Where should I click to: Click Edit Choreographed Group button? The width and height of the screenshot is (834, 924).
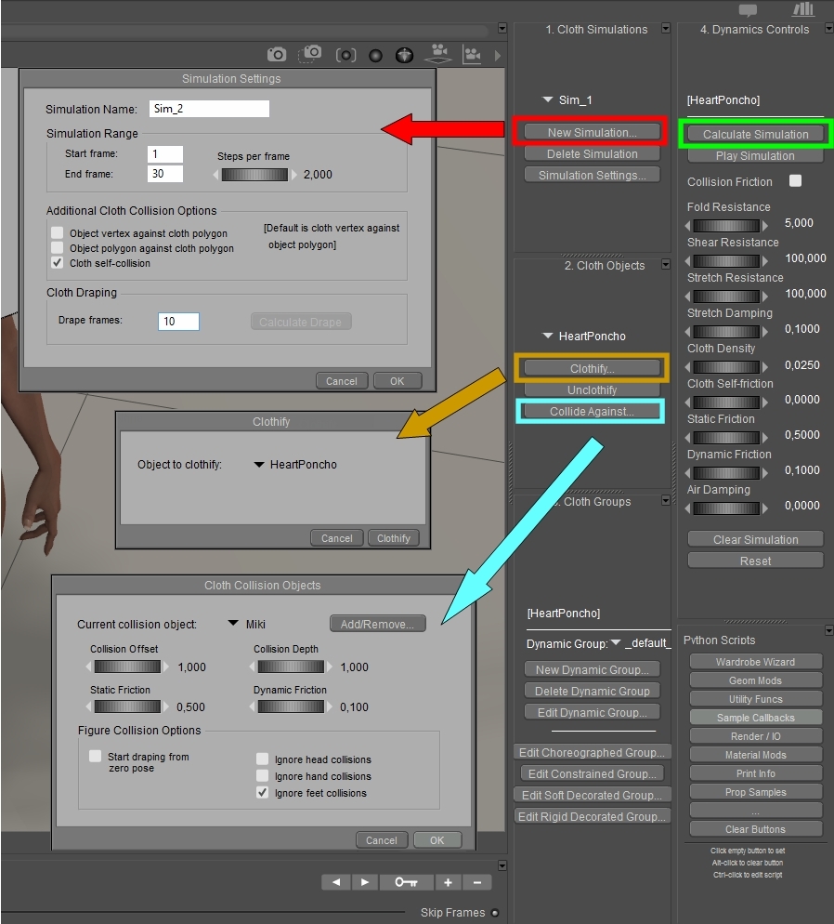592,753
